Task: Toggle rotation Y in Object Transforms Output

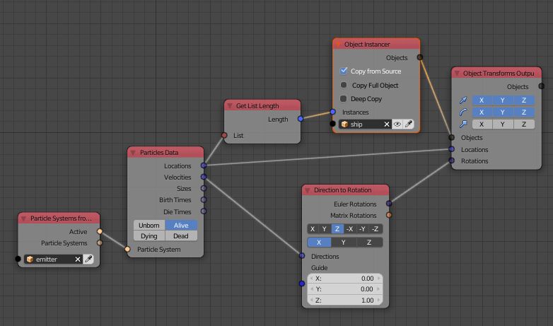Action: (x=503, y=112)
